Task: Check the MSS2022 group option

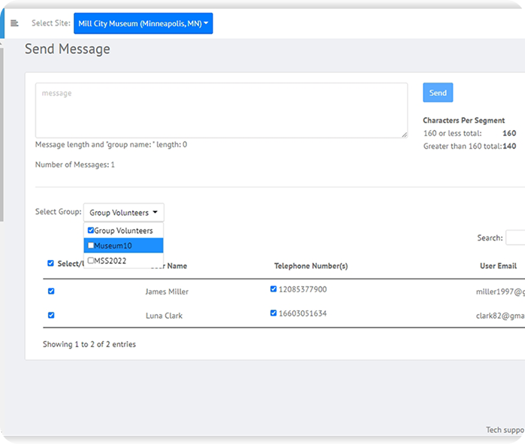Action: point(91,261)
